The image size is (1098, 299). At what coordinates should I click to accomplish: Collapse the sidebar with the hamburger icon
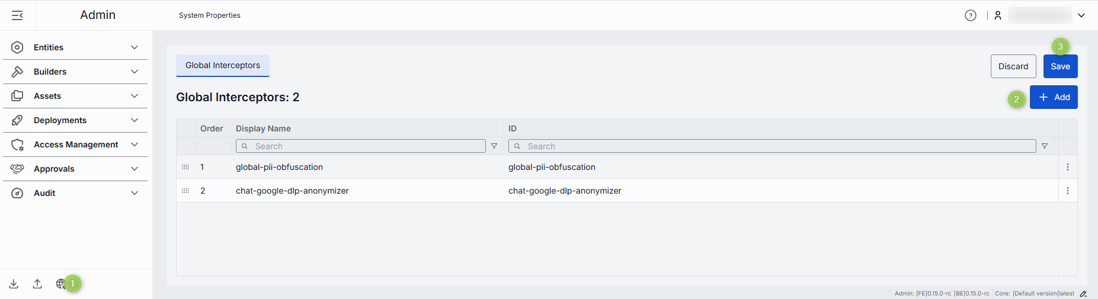(x=17, y=15)
